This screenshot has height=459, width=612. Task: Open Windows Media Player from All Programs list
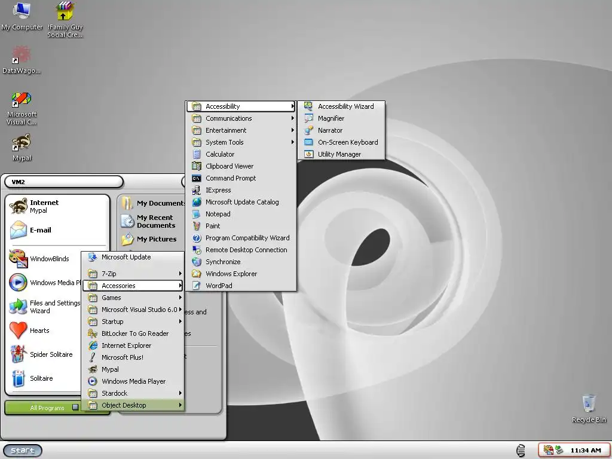pyautogui.click(x=133, y=381)
